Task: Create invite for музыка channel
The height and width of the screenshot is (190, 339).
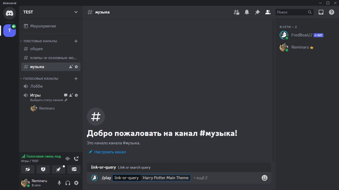Action: 71,67
